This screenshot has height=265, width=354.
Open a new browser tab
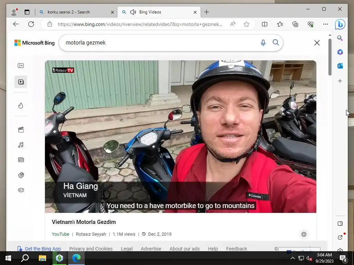click(206, 12)
